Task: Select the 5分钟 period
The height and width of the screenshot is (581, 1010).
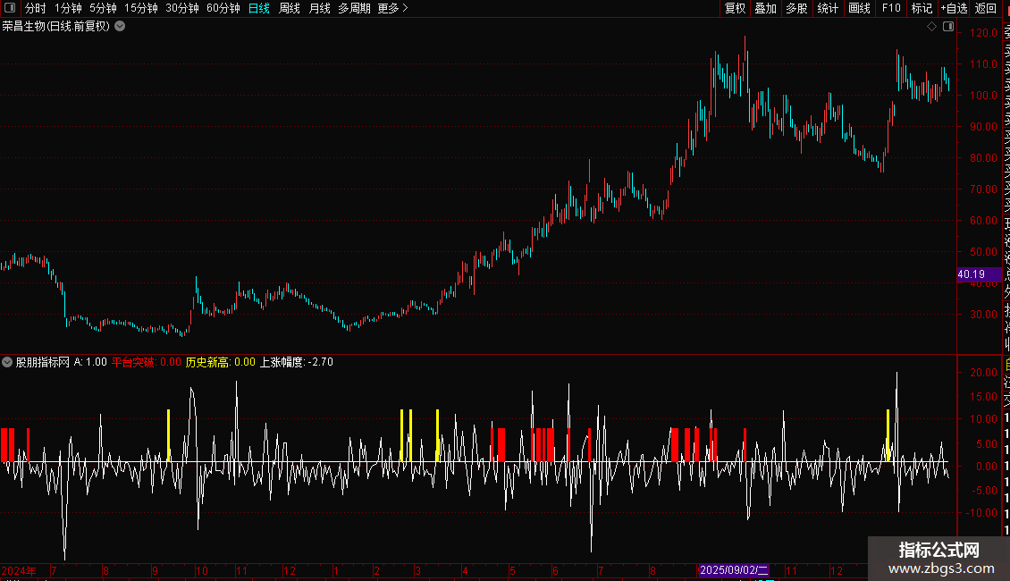Action: click(x=103, y=8)
